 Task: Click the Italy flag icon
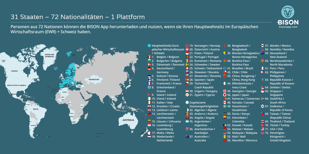[x=149, y=103]
